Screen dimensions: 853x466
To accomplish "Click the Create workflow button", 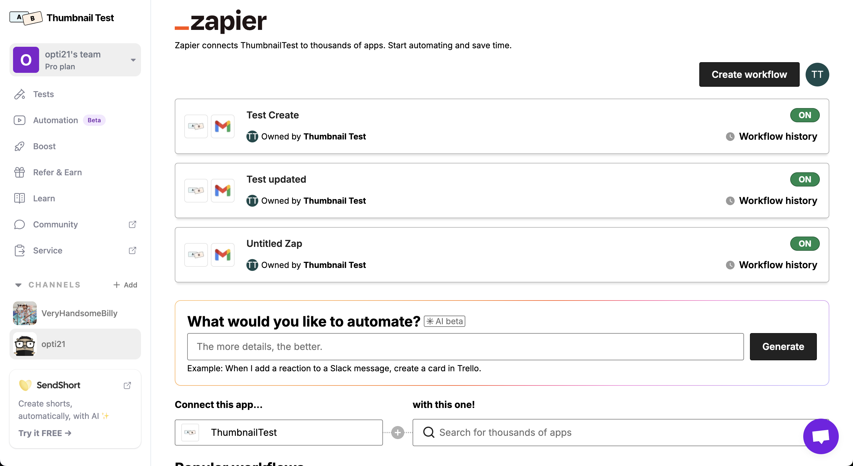I will click(x=749, y=75).
